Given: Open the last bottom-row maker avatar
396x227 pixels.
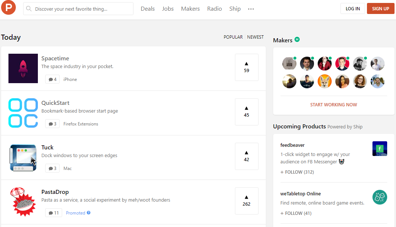Looking at the screenshot, I should click(378, 81).
